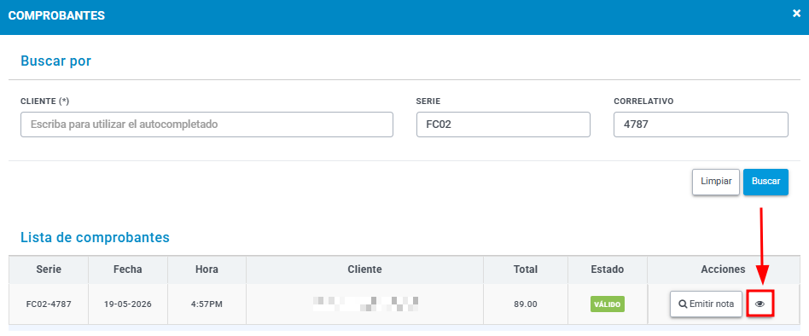Select the Correlativo field containing 4787
Viewport: 809px width, 336px height.
(701, 125)
